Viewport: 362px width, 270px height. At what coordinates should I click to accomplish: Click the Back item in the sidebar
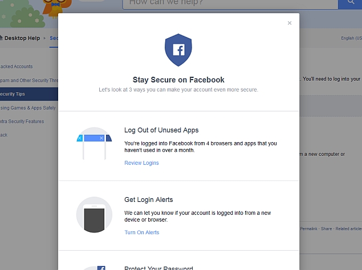point(3,135)
